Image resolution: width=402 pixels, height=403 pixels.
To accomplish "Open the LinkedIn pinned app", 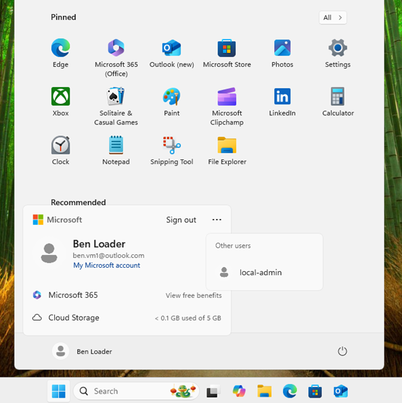I will tap(282, 102).
